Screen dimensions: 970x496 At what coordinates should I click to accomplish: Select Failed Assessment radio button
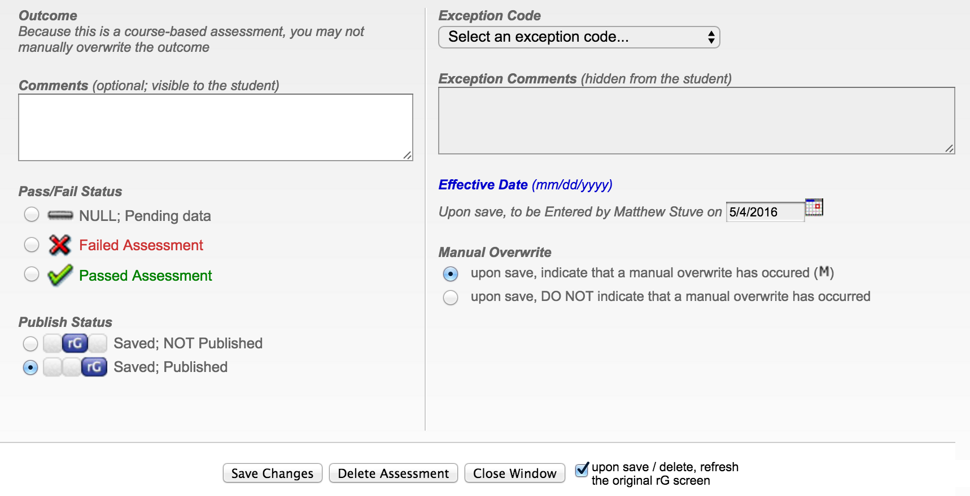(x=32, y=245)
